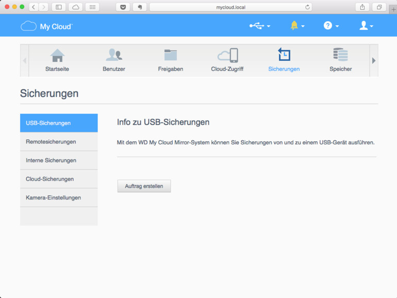The width and height of the screenshot is (397, 298).
Task: Click the Speicher label
Action: point(340,69)
